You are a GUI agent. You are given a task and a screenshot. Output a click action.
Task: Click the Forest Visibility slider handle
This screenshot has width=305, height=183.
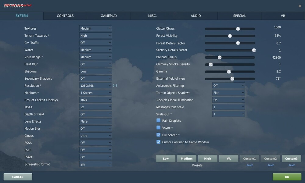(x=230, y=36)
